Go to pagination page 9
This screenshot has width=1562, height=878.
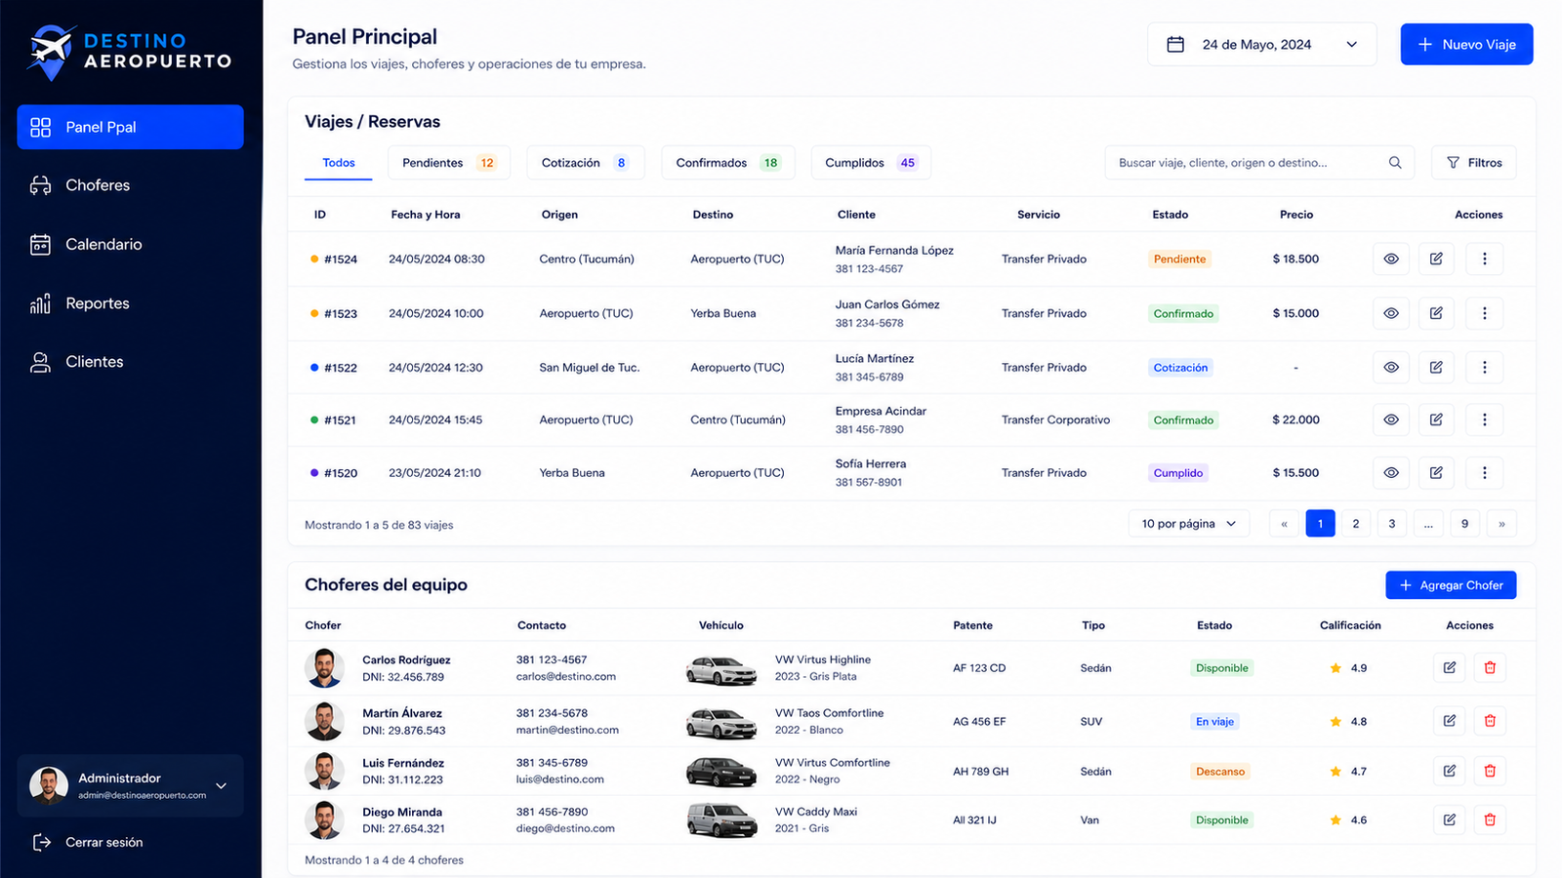click(1464, 524)
